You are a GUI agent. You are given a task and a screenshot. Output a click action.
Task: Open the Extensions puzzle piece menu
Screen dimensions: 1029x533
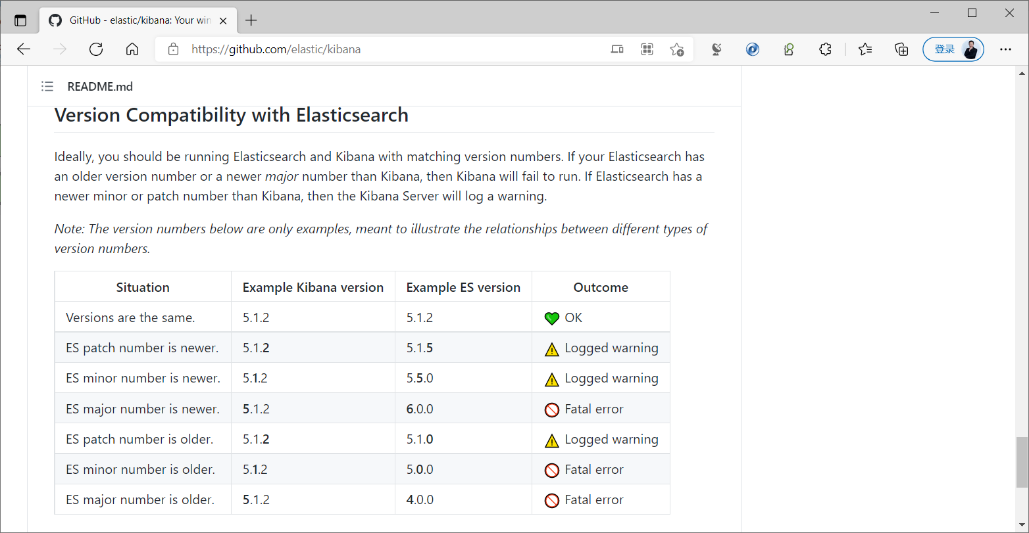(x=825, y=49)
